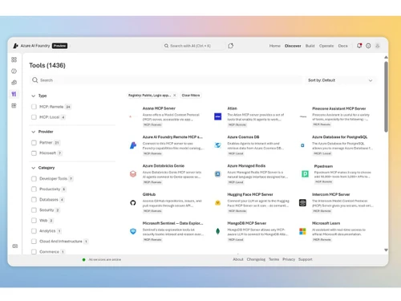The width and height of the screenshot is (401, 301).
Task: Click the vertical scrollbar thumb
Action: pyautogui.click(x=386, y=97)
